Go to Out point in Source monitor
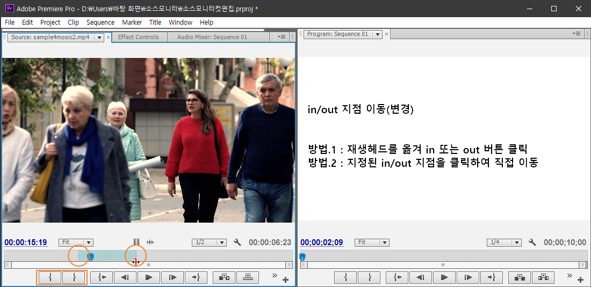Image resolution: width=591 pixels, height=287 pixels. [x=196, y=277]
